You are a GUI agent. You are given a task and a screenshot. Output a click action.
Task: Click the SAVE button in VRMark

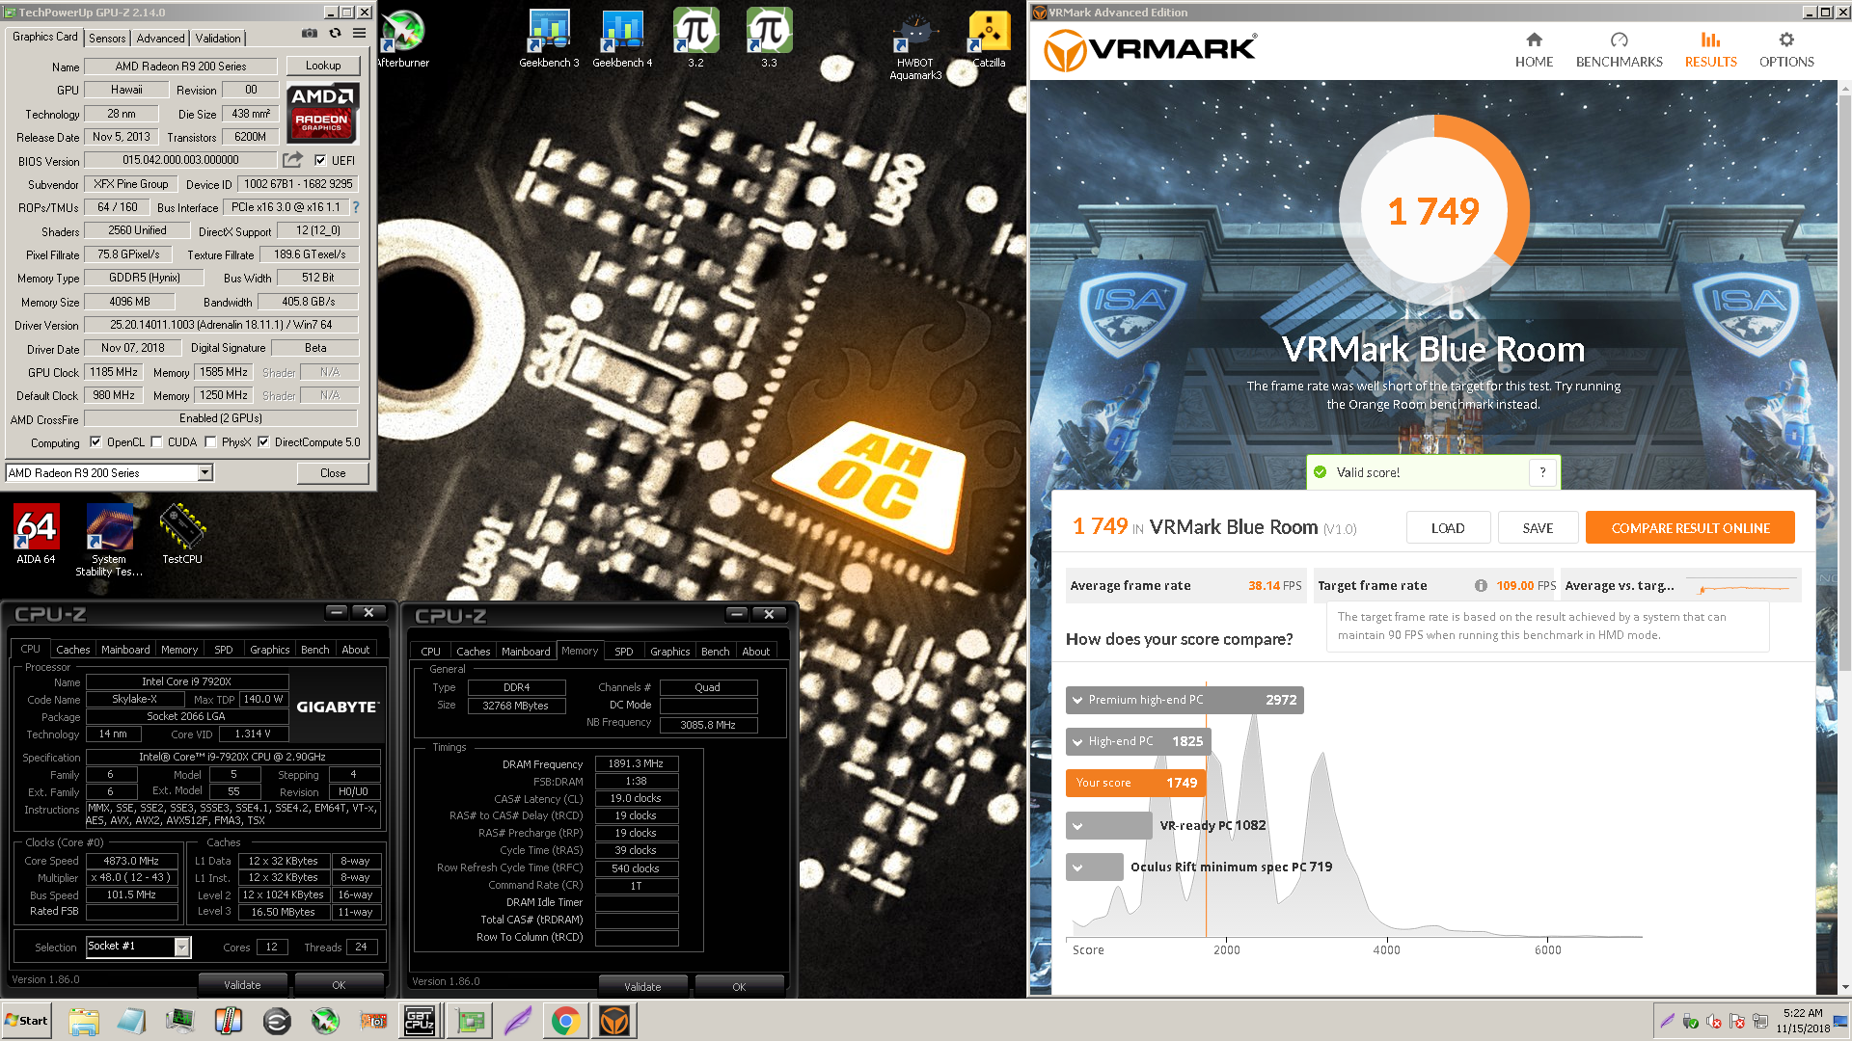pyautogui.click(x=1538, y=528)
